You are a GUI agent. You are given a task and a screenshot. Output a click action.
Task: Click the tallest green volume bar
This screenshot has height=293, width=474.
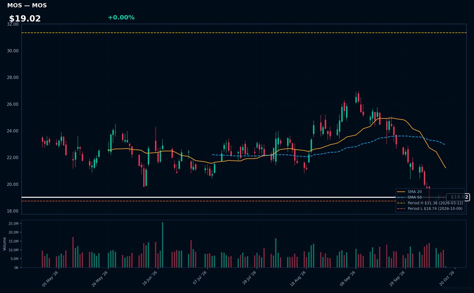click(162, 245)
